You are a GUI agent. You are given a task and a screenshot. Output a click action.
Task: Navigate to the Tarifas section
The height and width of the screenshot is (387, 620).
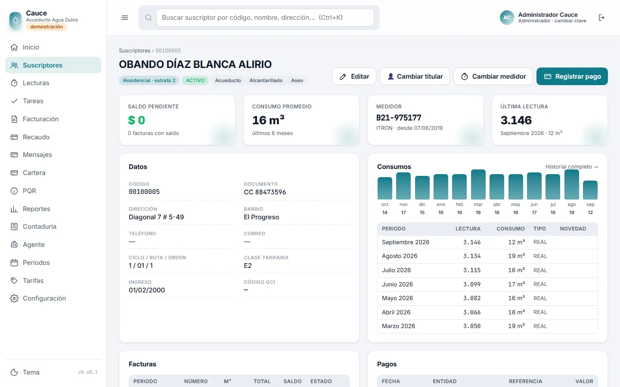click(53, 281)
